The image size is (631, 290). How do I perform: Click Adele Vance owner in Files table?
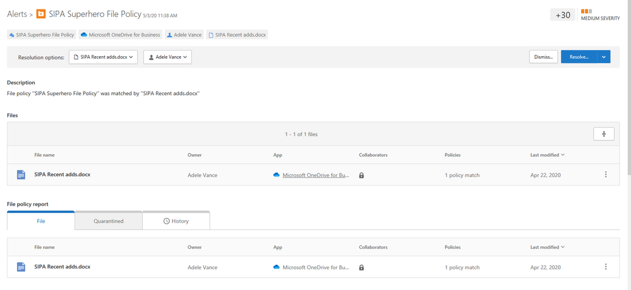[x=202, y=175]
